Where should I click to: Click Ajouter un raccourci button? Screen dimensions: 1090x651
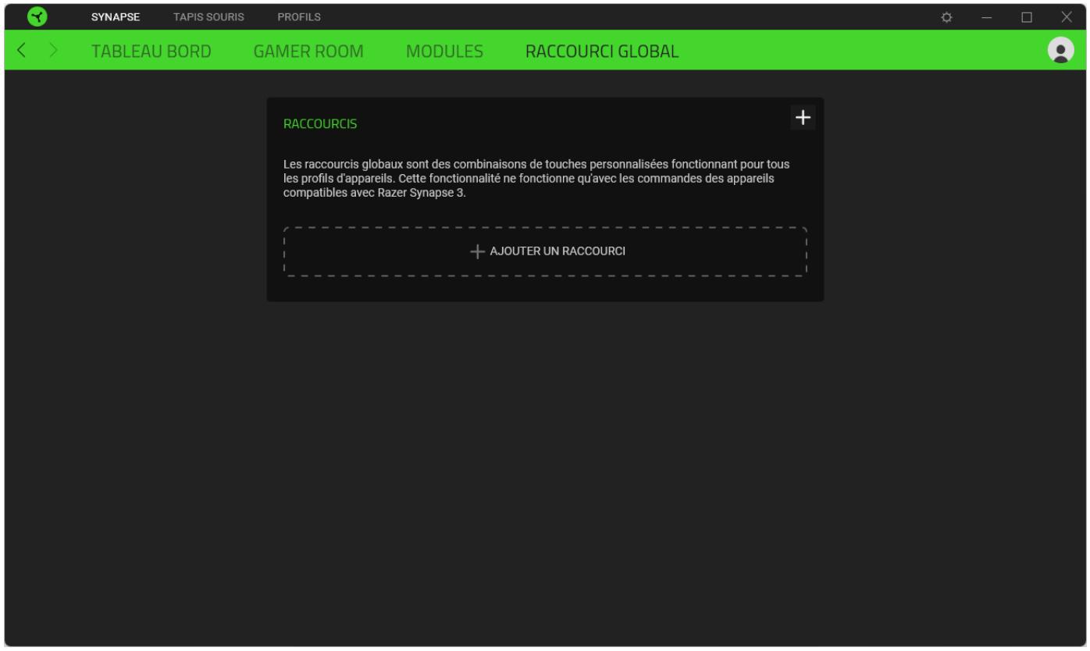coord(545,251)
